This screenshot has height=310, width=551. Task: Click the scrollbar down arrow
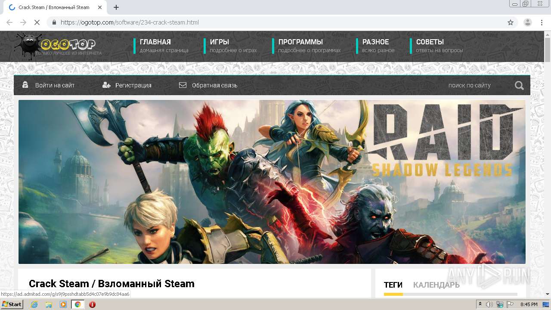(x=547, y=294)
